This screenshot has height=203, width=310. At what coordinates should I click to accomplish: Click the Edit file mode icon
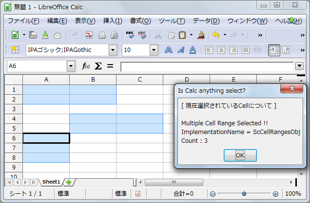point(73,35)
